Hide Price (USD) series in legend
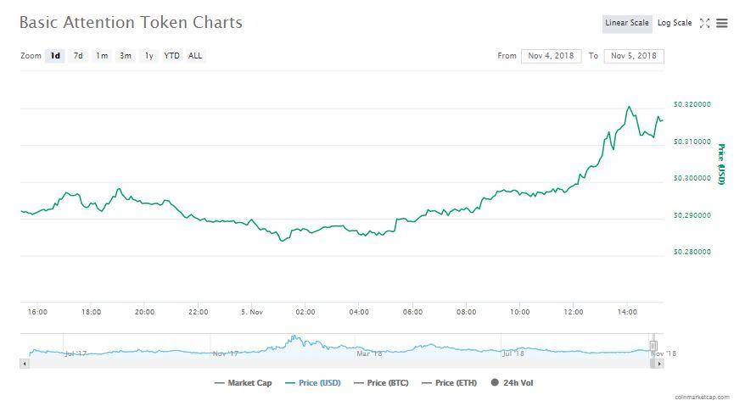 (312, 383)
